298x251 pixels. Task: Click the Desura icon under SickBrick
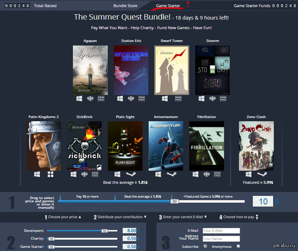(x=84, y=174)
